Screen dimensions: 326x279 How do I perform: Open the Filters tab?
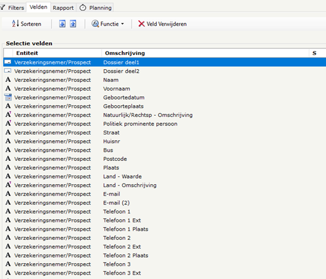pyautogui.click(x=13, y=8)
